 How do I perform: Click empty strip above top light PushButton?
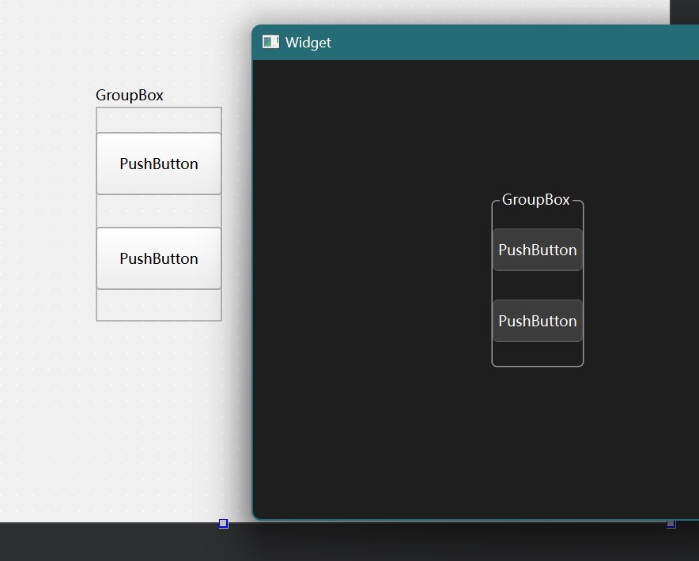click(x=159, y=120)
